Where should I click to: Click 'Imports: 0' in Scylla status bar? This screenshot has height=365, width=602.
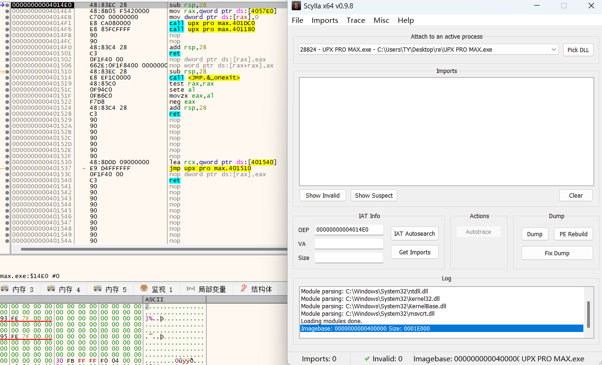coord(319,358)
